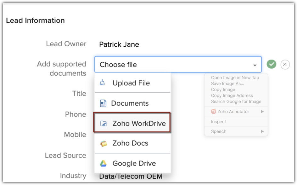The width and height of the screenshot is (297, 185).
Task: Click the Documents page icon
Action: [103, 103]
